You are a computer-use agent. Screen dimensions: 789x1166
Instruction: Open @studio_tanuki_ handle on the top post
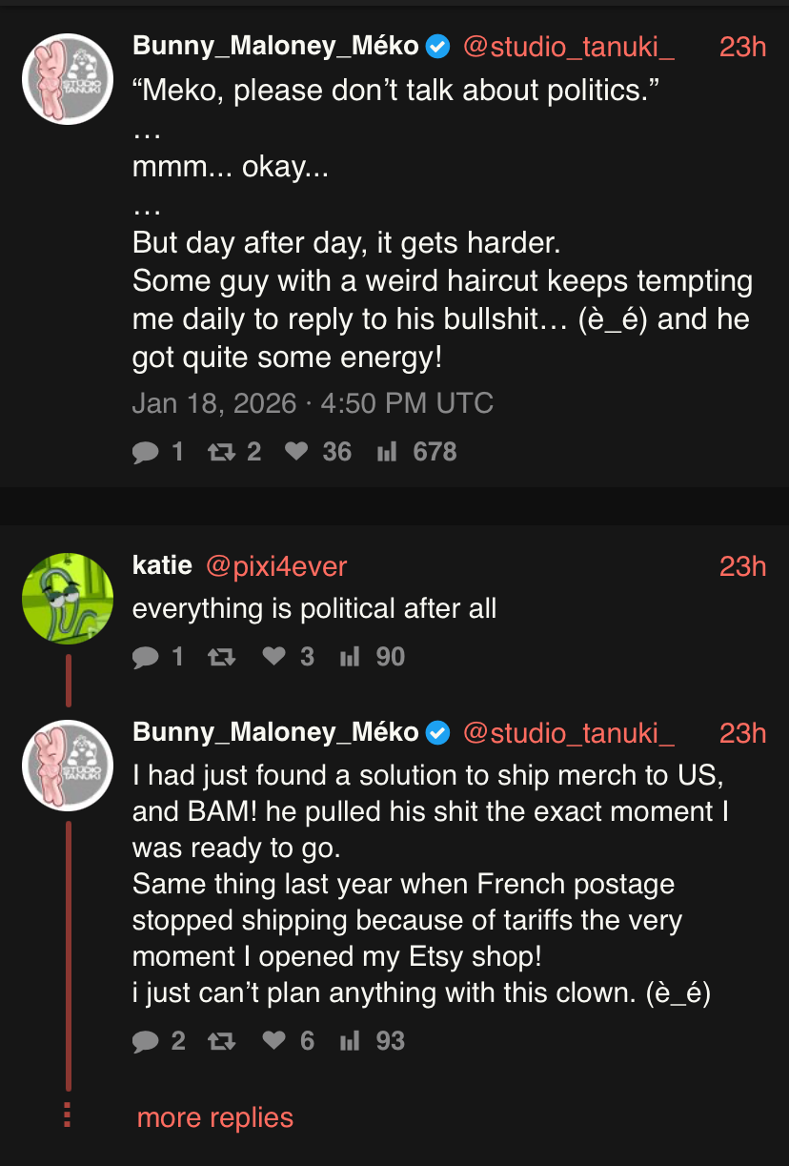click(x=568, y=46)
